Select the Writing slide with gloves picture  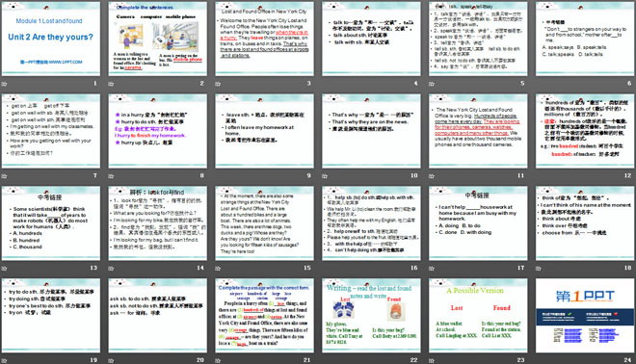(371, 315)
